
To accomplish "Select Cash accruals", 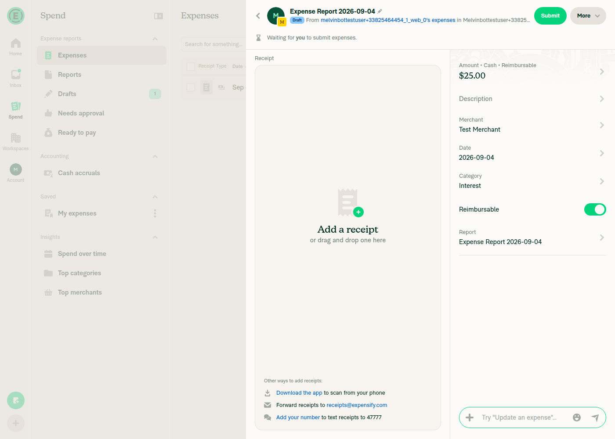I will 101,173.
